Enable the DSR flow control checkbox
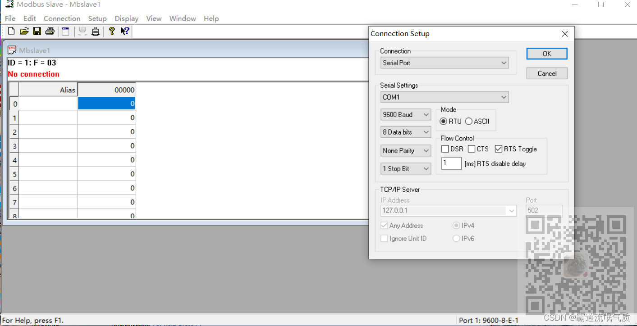 click(x=444, y=149)
